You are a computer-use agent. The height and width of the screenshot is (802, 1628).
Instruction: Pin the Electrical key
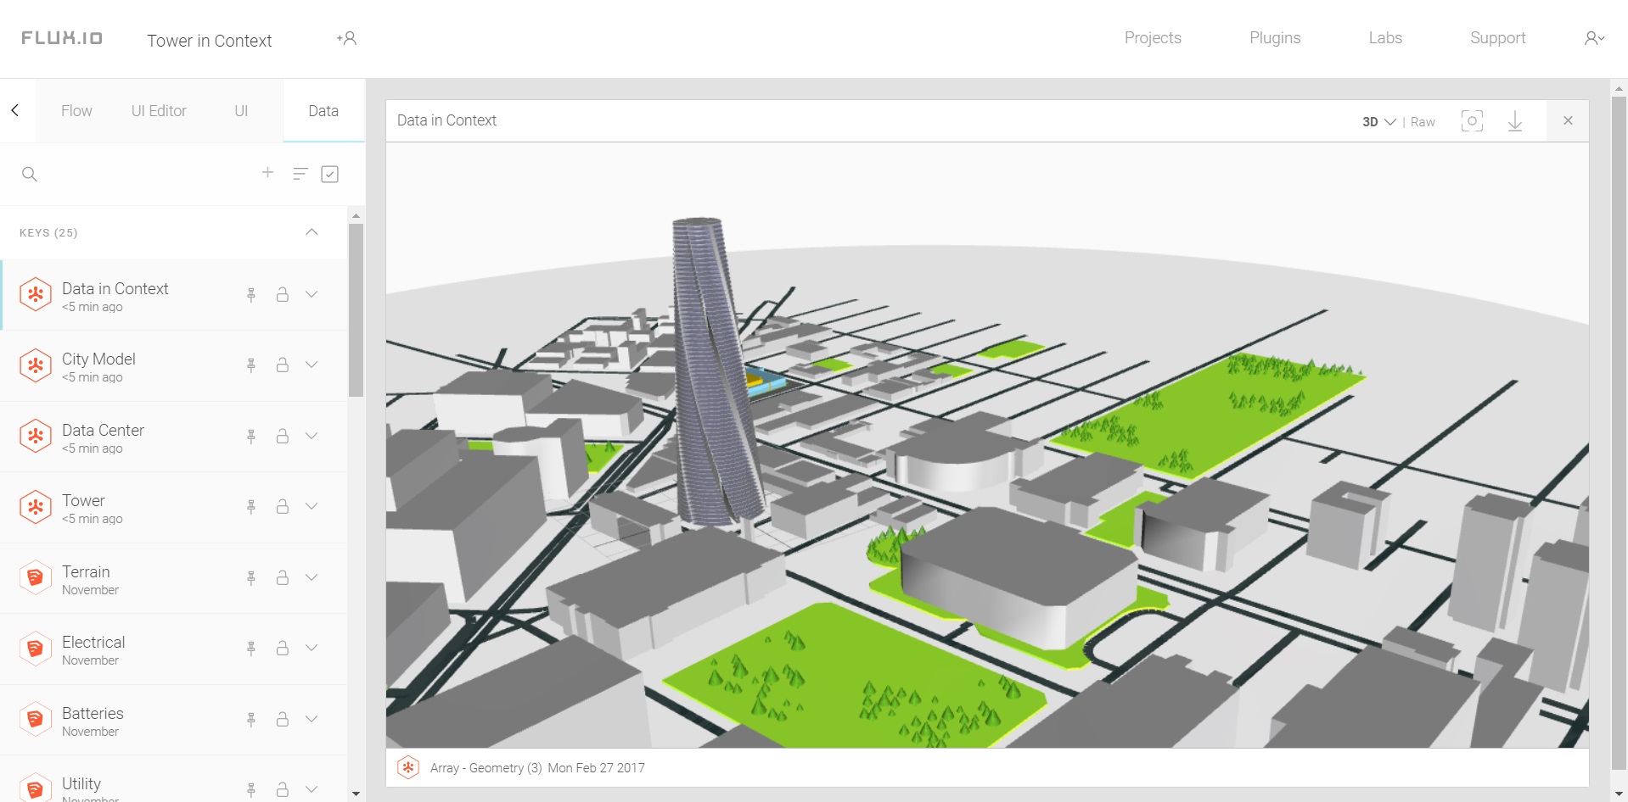click(251, 649)
